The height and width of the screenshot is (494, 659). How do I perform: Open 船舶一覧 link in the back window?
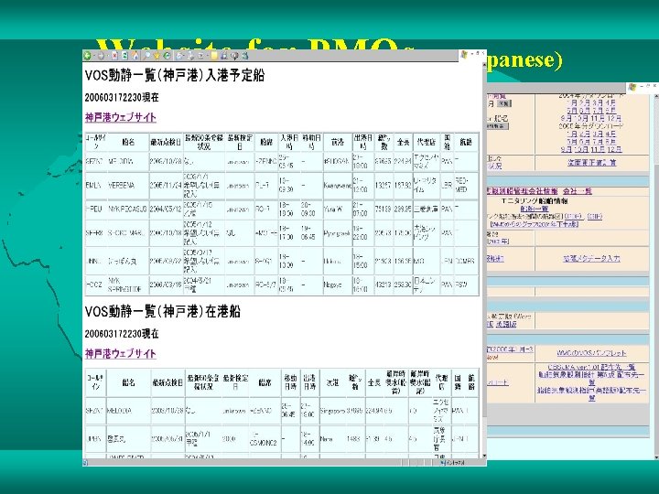[535, 209]
